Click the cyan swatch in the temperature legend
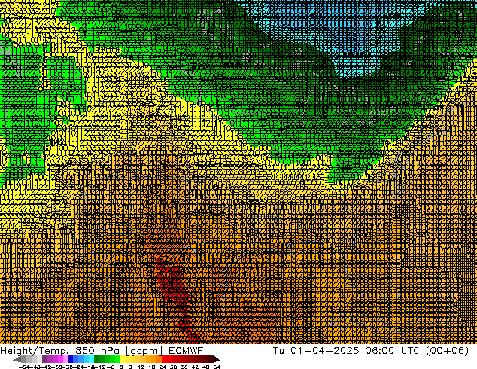This screenshot has width=477, height=369. pyautogui.click(x=91, y=359)
